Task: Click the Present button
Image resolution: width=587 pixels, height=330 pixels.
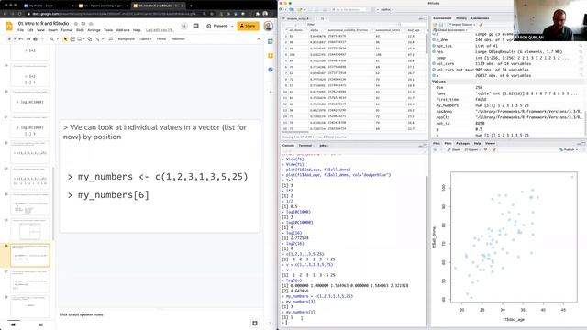Action: tap(216, 26)
